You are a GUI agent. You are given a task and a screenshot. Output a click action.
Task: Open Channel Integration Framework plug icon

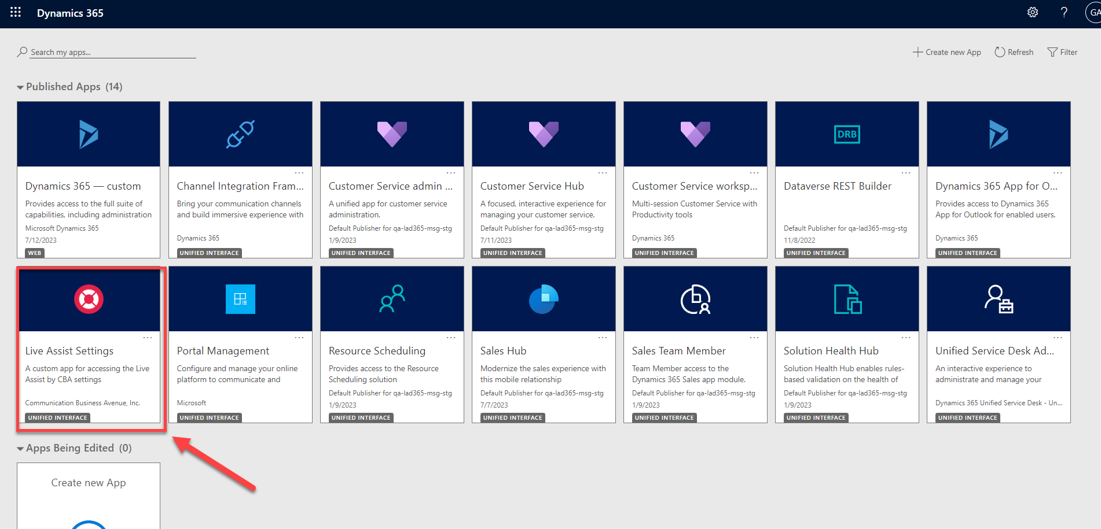240,134
